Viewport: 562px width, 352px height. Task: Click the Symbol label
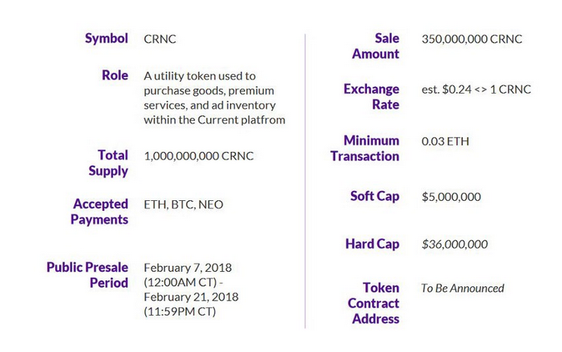coord(106,39)
